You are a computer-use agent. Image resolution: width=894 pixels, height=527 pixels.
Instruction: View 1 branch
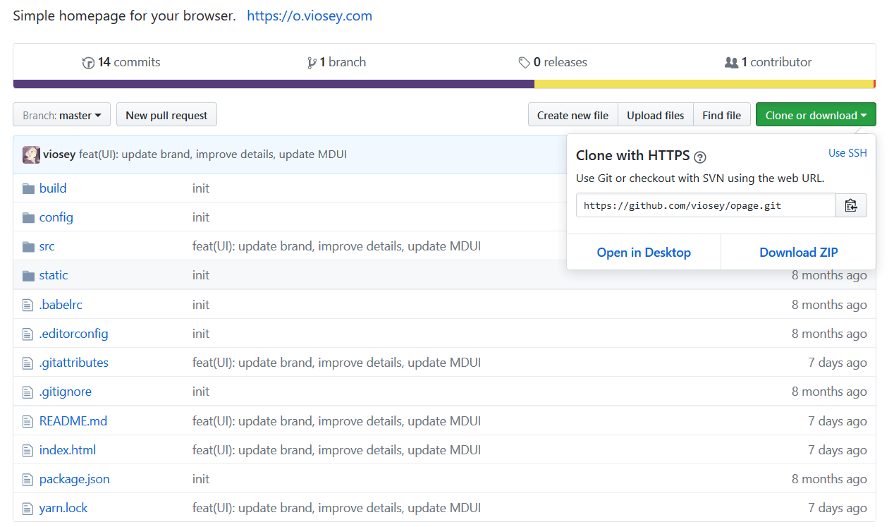coord(337,62)
